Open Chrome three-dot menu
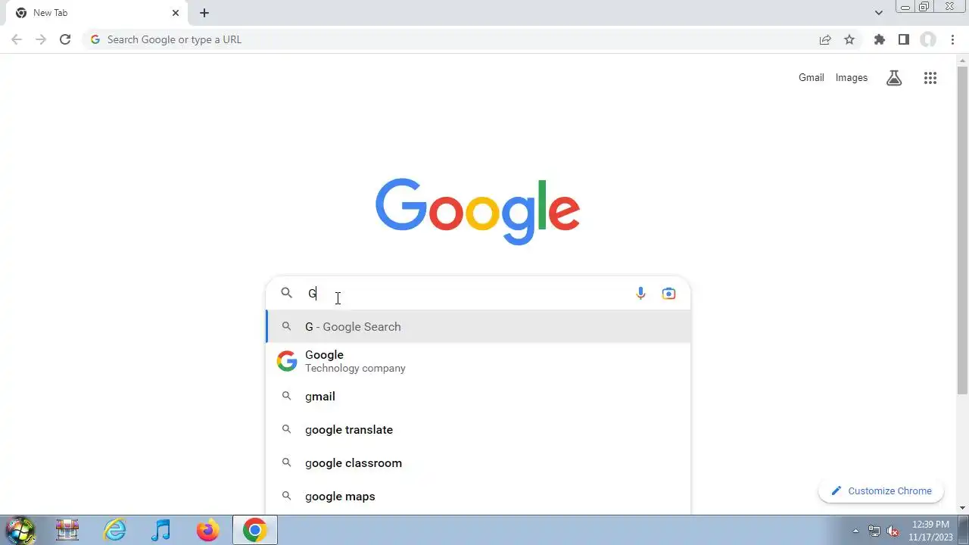 pyautogui.click(x=953, y=39)
